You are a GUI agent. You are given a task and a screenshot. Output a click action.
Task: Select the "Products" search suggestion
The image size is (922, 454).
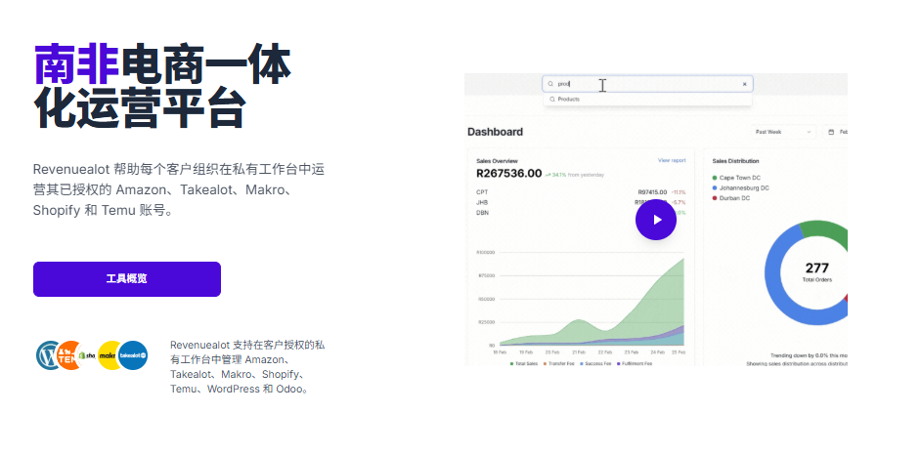tap(647, 100)
